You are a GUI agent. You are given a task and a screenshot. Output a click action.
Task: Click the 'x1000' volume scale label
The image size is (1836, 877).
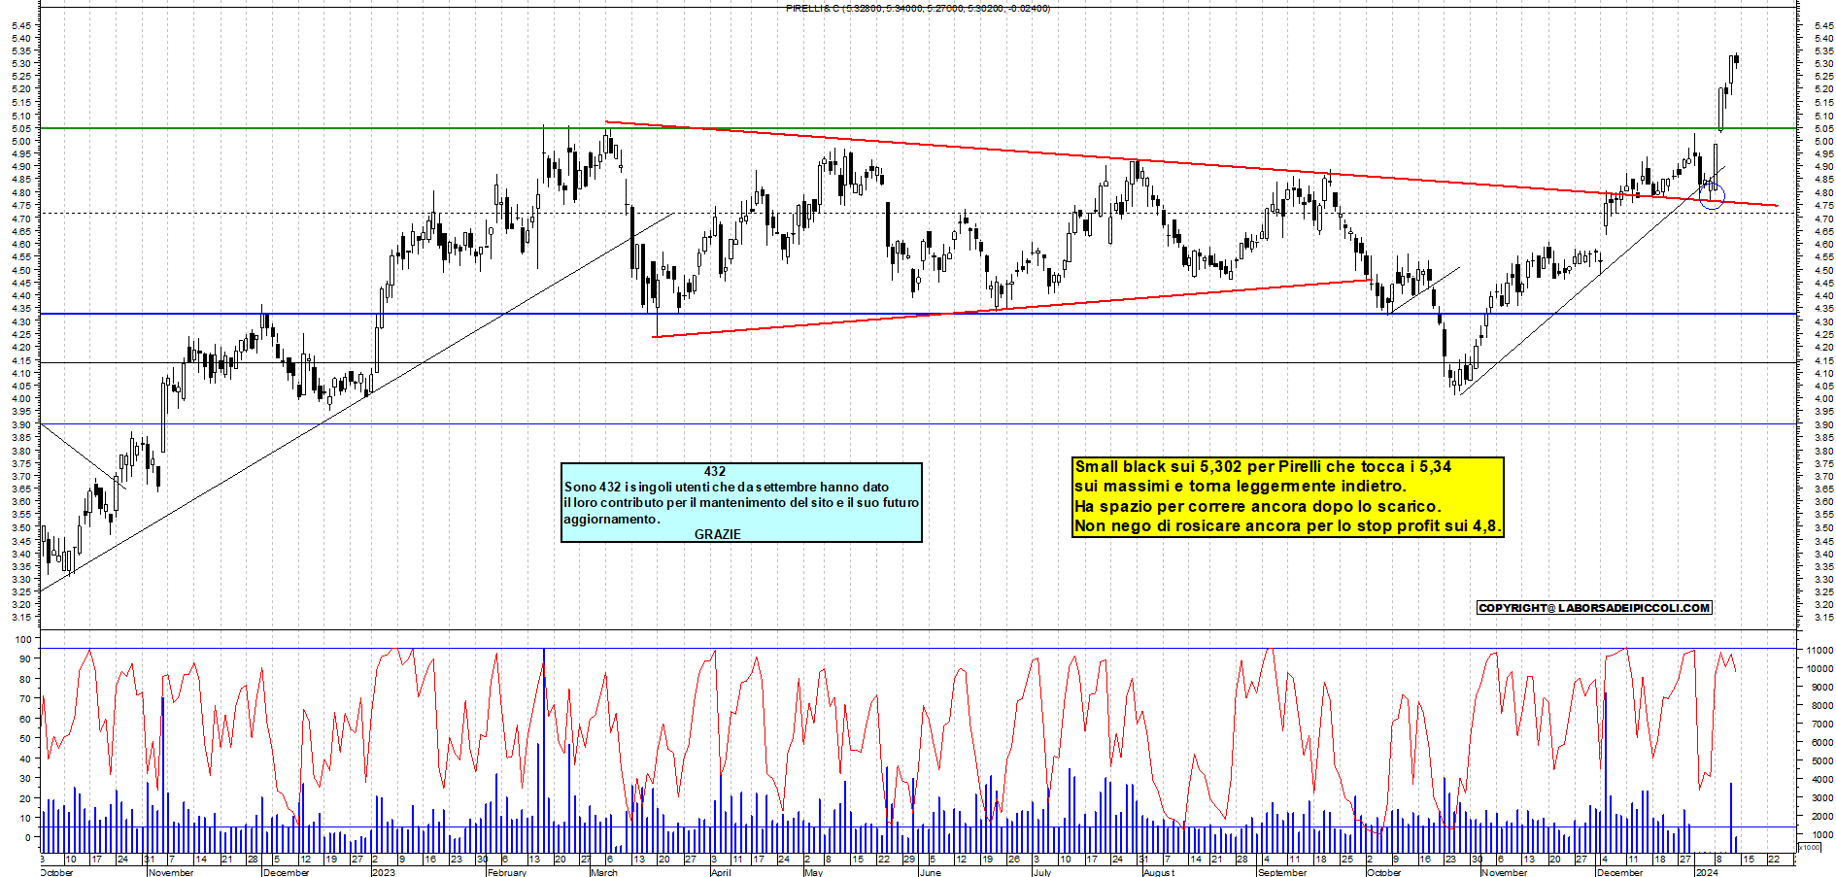click(1810, 847)
